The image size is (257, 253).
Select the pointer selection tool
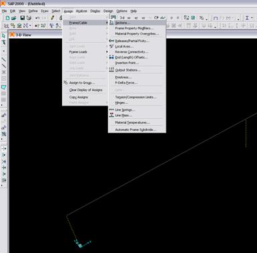[3, 36]
